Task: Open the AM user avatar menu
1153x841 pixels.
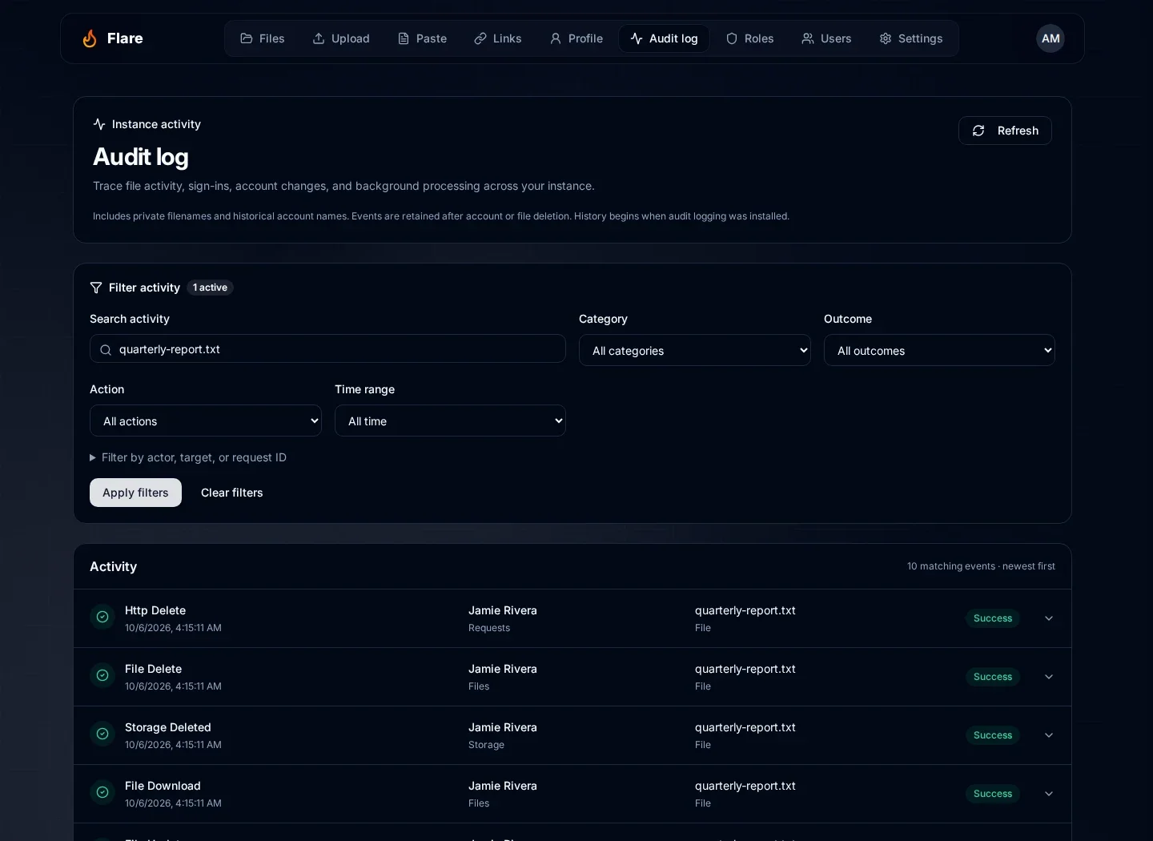Action: 1051,38
